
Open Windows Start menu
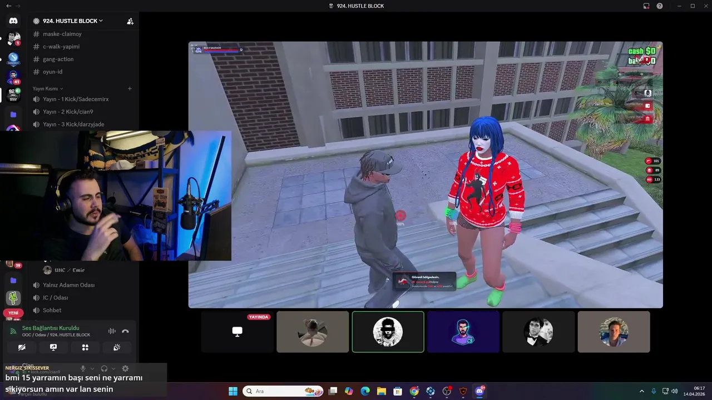pyautogui.click(x=233, y=391)
